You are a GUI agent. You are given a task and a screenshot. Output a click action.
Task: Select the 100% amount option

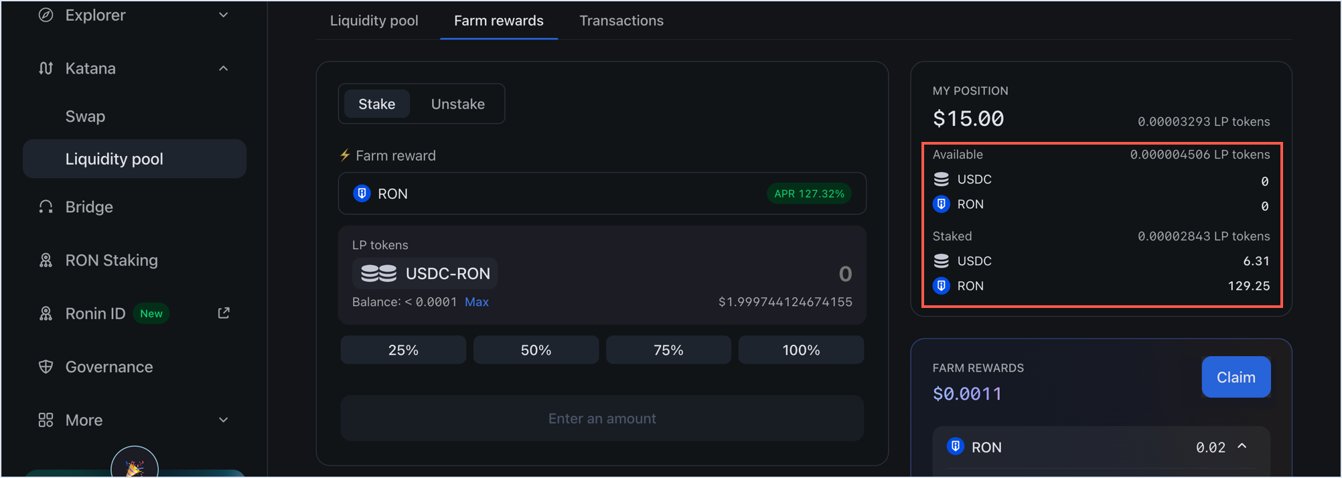point(800,349)
